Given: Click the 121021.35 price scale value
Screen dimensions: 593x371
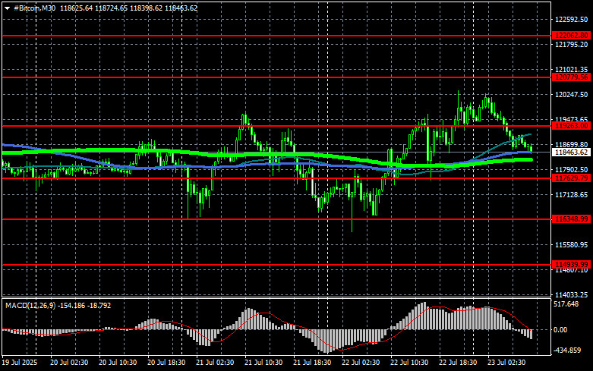Looking at the screenshot, I should coord(572,70).
